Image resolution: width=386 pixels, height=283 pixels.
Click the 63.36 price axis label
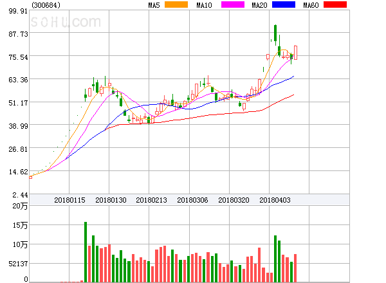[18, 80]
